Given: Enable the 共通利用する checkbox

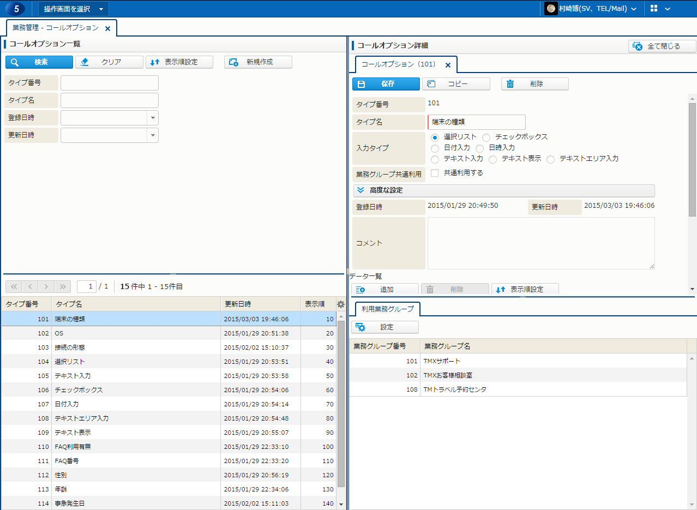Looking at the screenshot, I should point(435,173).
